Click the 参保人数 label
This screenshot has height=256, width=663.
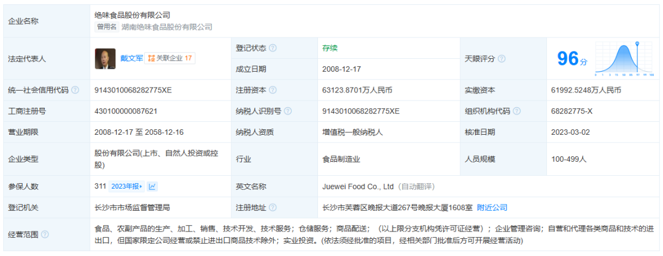tap(23, 186)
